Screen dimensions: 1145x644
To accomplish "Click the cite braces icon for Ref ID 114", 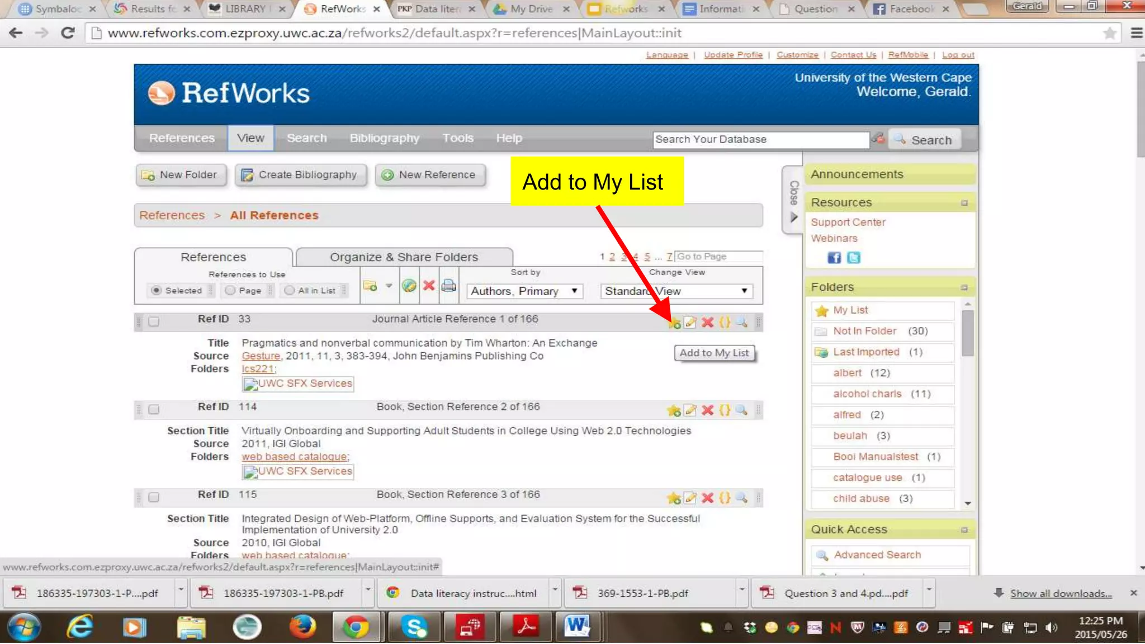I will coord(725,410).
